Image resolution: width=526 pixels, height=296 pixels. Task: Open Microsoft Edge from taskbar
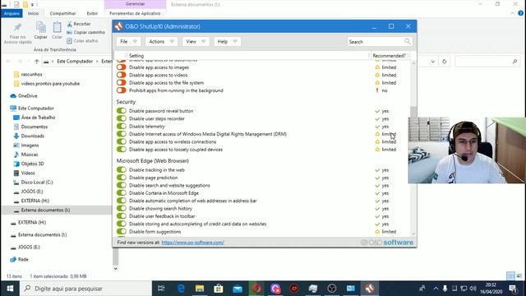point(181,289)
